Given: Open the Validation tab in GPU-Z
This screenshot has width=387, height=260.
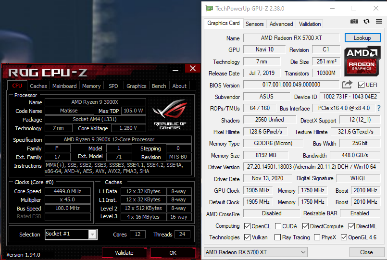Looking at the screenshot, I should pos(310,24).
